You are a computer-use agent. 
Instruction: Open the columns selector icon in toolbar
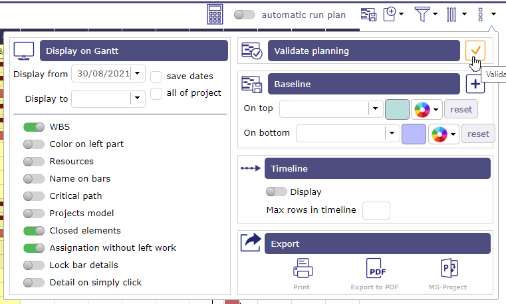[451, 14]
